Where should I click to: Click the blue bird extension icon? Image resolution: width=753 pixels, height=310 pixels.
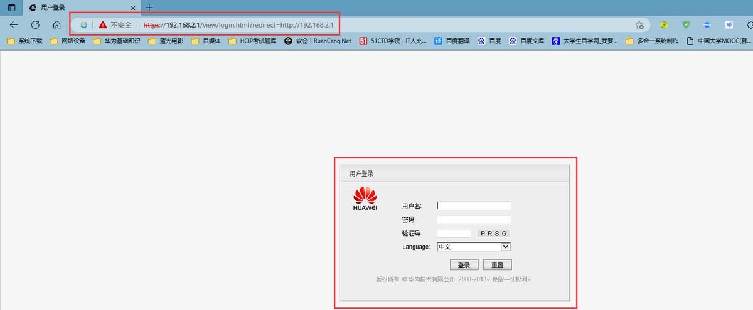tap(729, 25)
